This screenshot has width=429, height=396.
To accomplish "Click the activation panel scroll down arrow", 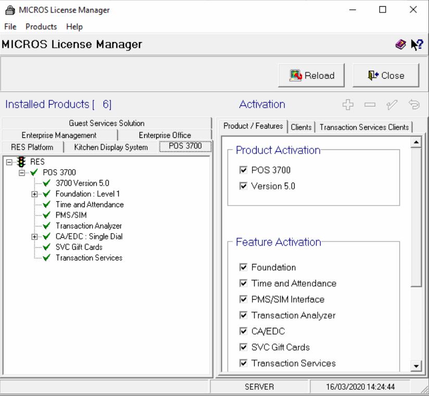I will click(416, 366).
